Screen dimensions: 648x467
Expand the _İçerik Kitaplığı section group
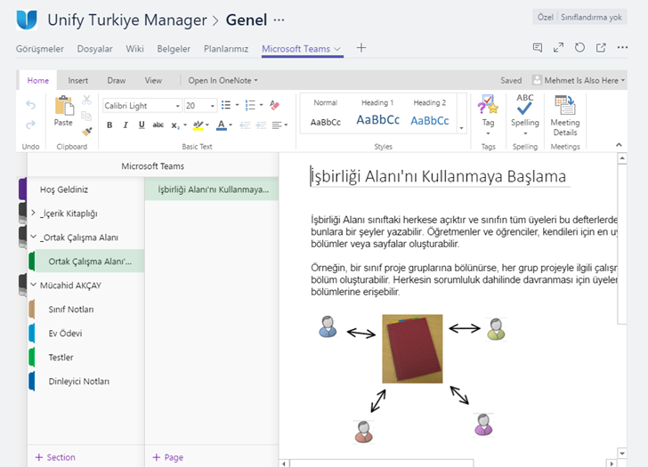tap(33, 213)
